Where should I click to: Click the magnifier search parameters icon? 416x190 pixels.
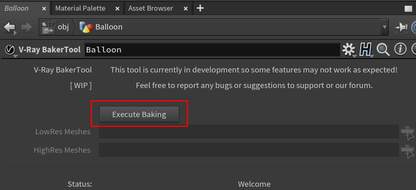click(383, 50)
